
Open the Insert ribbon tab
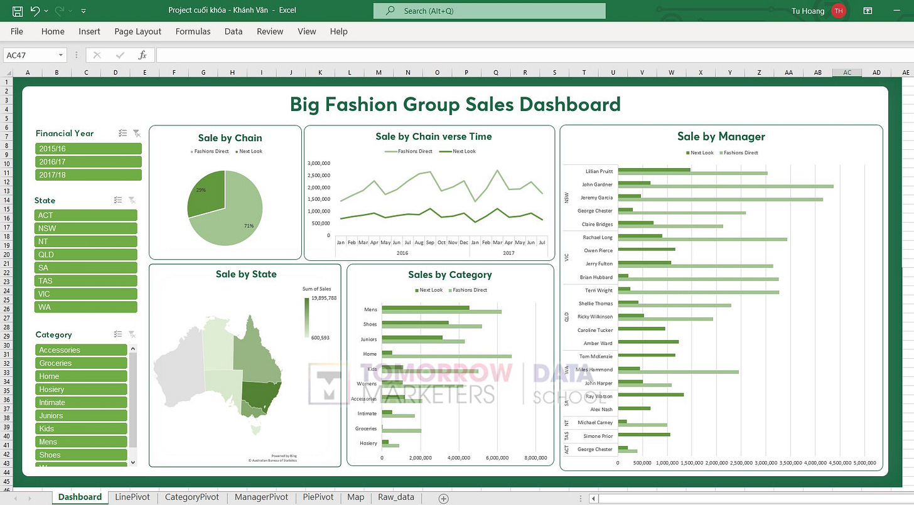click(x=90, y=31)
